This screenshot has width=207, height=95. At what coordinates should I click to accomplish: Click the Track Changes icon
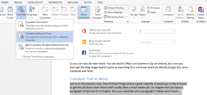pyautogui.click(x=98, y=10)
